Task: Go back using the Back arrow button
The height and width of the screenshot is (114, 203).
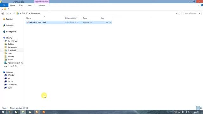Action: click(3, 13)
